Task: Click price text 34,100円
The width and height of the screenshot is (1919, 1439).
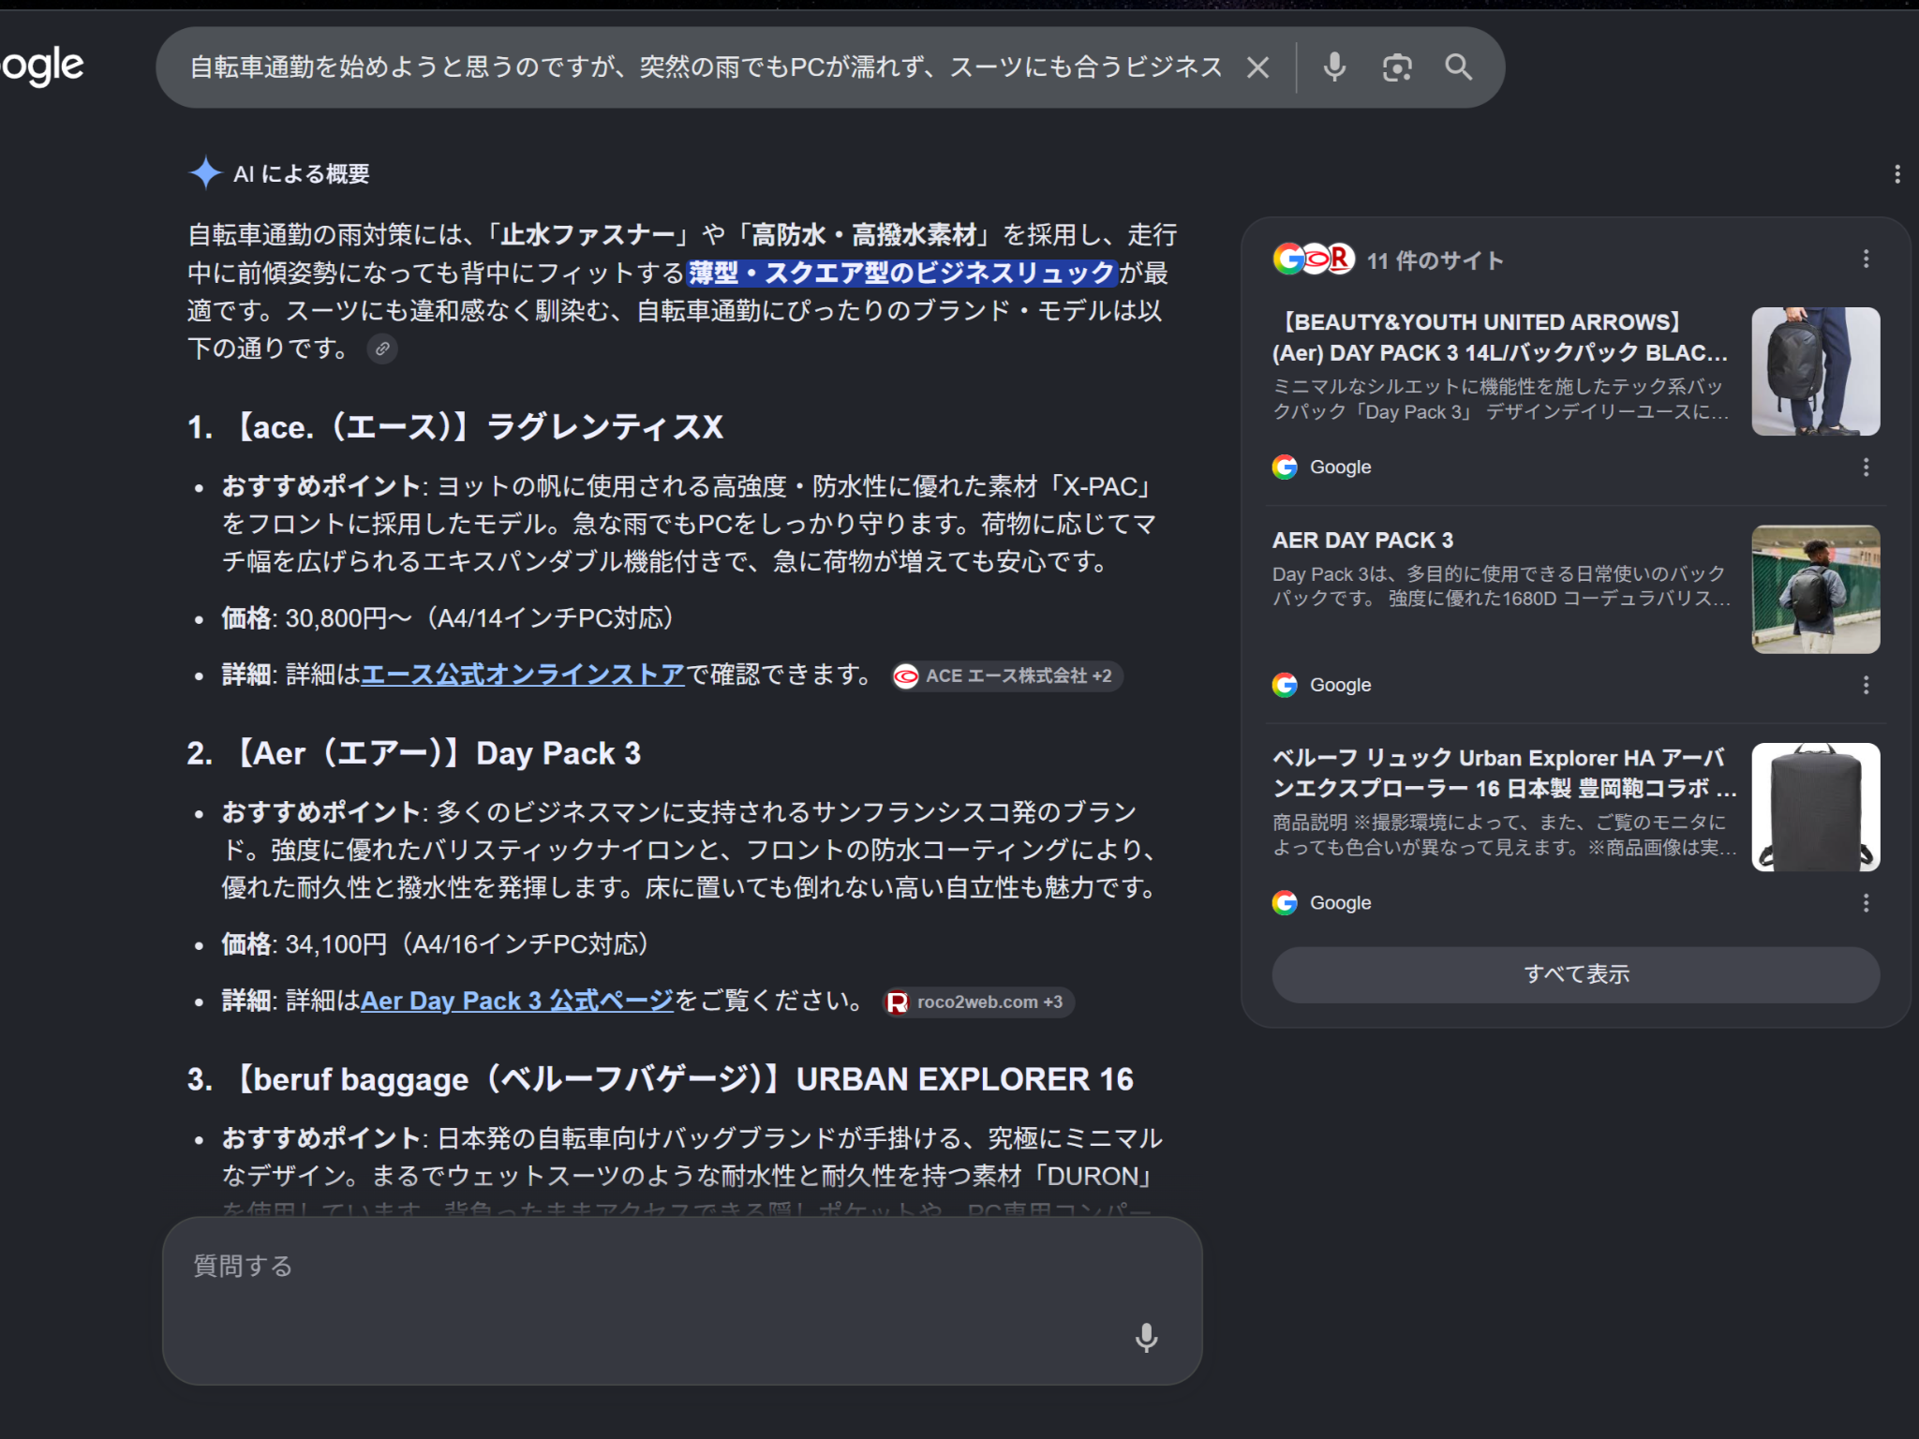Action: click(336, 944)
